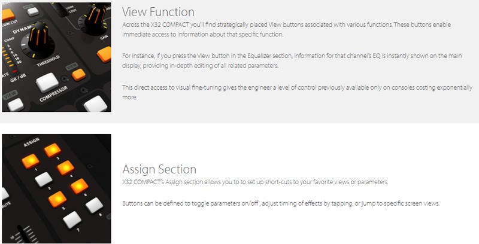Click the ASSIGN label above buttons
479x244 pixels.
(x=32, y=142)
